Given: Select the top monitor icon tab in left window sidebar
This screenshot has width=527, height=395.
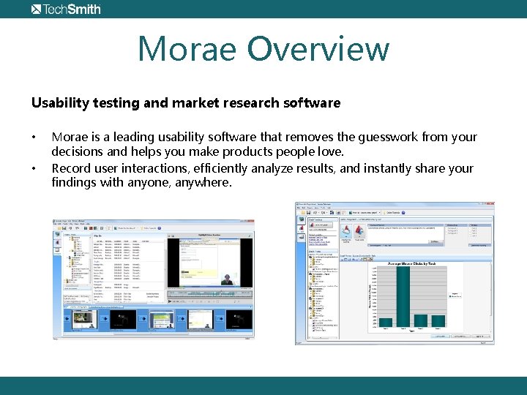Looking at the screenshot, I should 58,235.
